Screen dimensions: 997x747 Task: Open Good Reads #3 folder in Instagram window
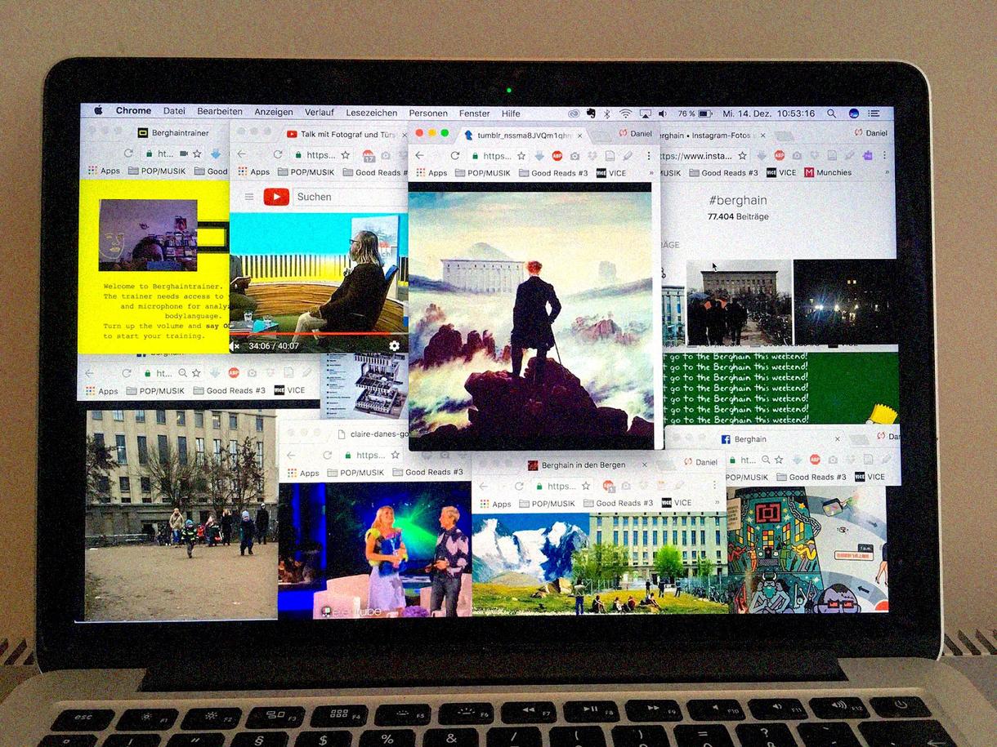pos(723,173)
